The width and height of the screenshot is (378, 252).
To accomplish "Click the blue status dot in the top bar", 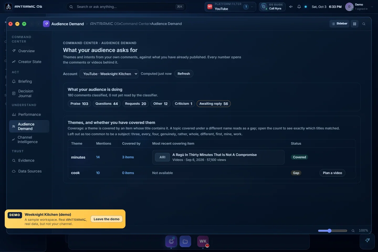I will pos(306,7).
